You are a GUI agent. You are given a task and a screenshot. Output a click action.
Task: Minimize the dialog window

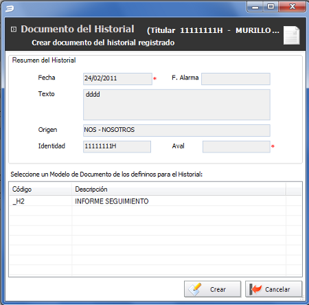(x=255, y=7)
